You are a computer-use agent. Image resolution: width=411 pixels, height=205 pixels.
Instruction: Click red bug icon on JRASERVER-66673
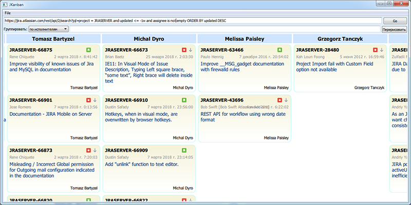[x=184, y=50]
